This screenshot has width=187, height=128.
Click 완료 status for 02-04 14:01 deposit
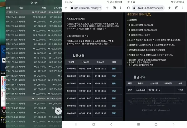click(114, 76)
